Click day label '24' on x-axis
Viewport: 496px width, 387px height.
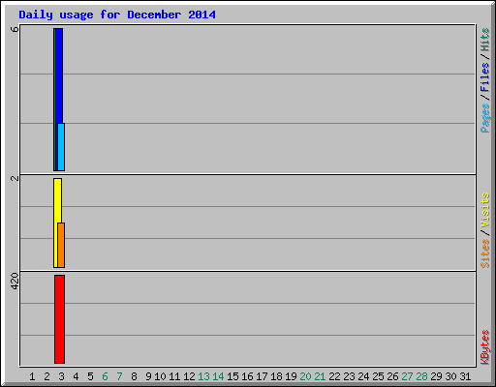click(363, 376)
